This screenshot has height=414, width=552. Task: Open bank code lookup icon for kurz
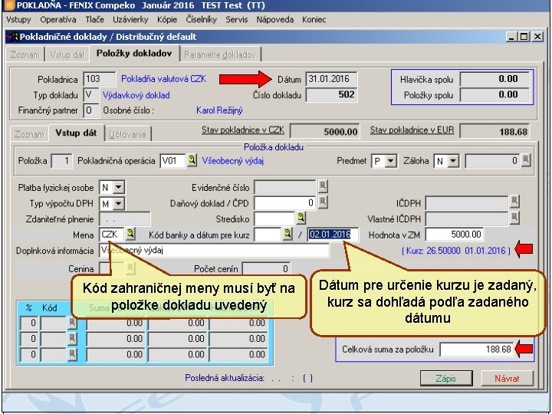[x=288, y=234]
